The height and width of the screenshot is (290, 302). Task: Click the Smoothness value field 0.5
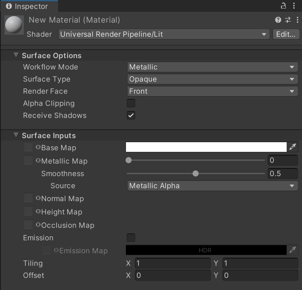tap(283, 173)
